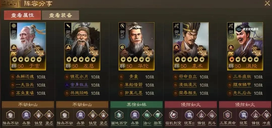Click the 励军 tactic icon

[x=157, y=115]
